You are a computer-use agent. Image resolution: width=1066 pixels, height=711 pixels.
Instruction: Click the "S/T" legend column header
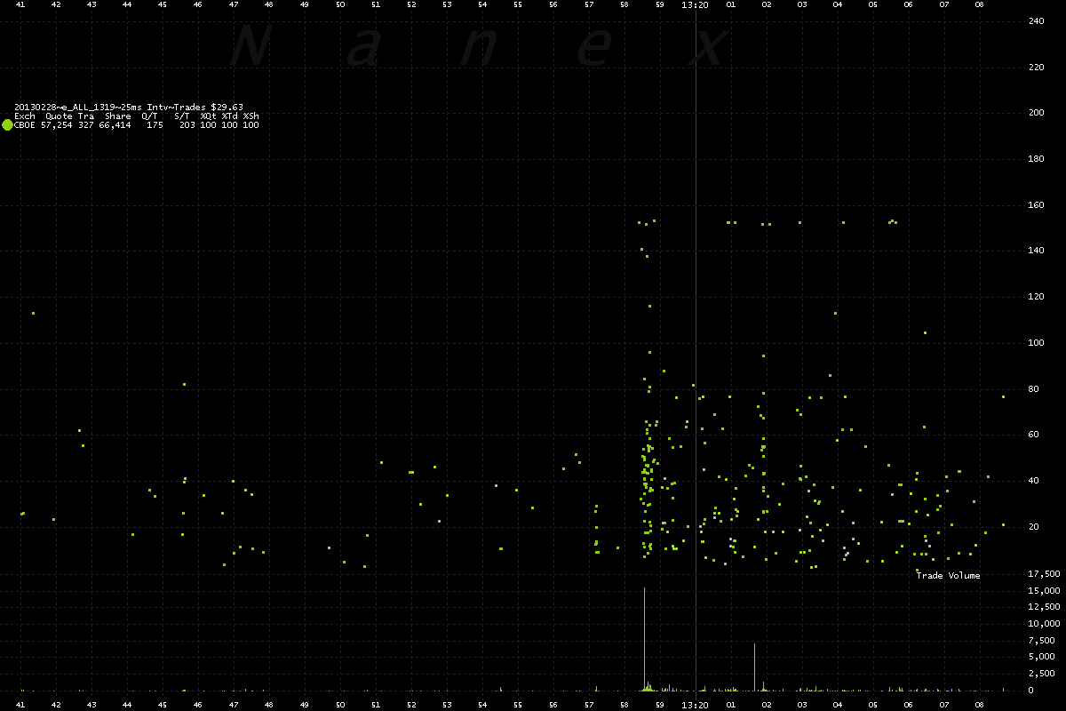coord(181,116)
